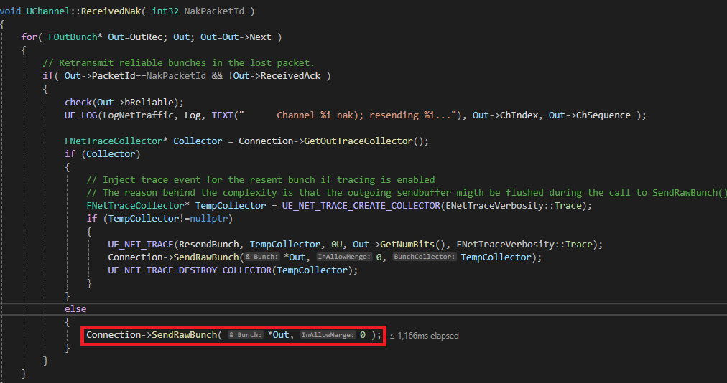Click the 'UE_NET_TRACE_DESTROY_COLLECTOR' macro
This screenshot has height=383, width=727.
pyautogui.click(x=190, y=270)
